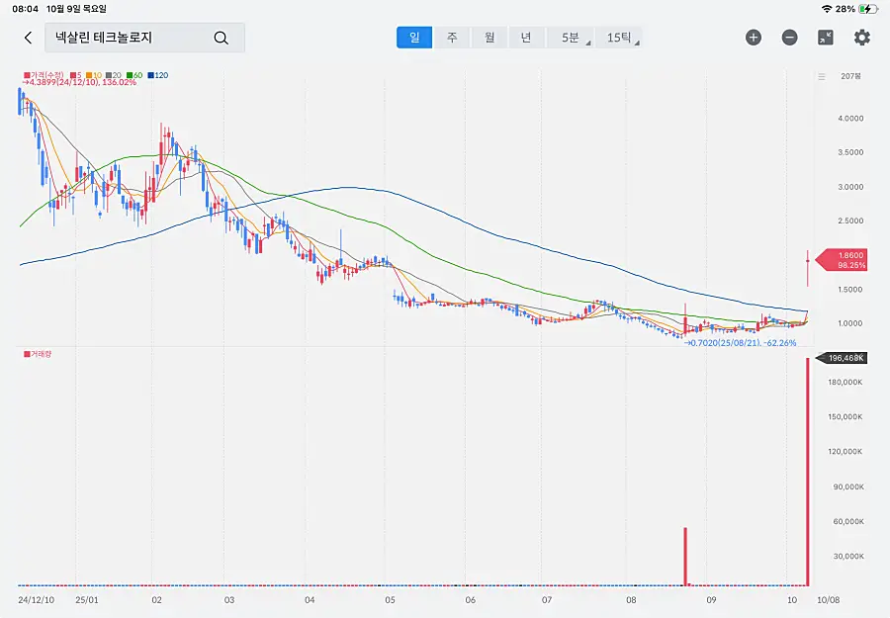Expand the 5분 minute interval dropdown
Screen dimensions: 890x618
coord(573,38)
